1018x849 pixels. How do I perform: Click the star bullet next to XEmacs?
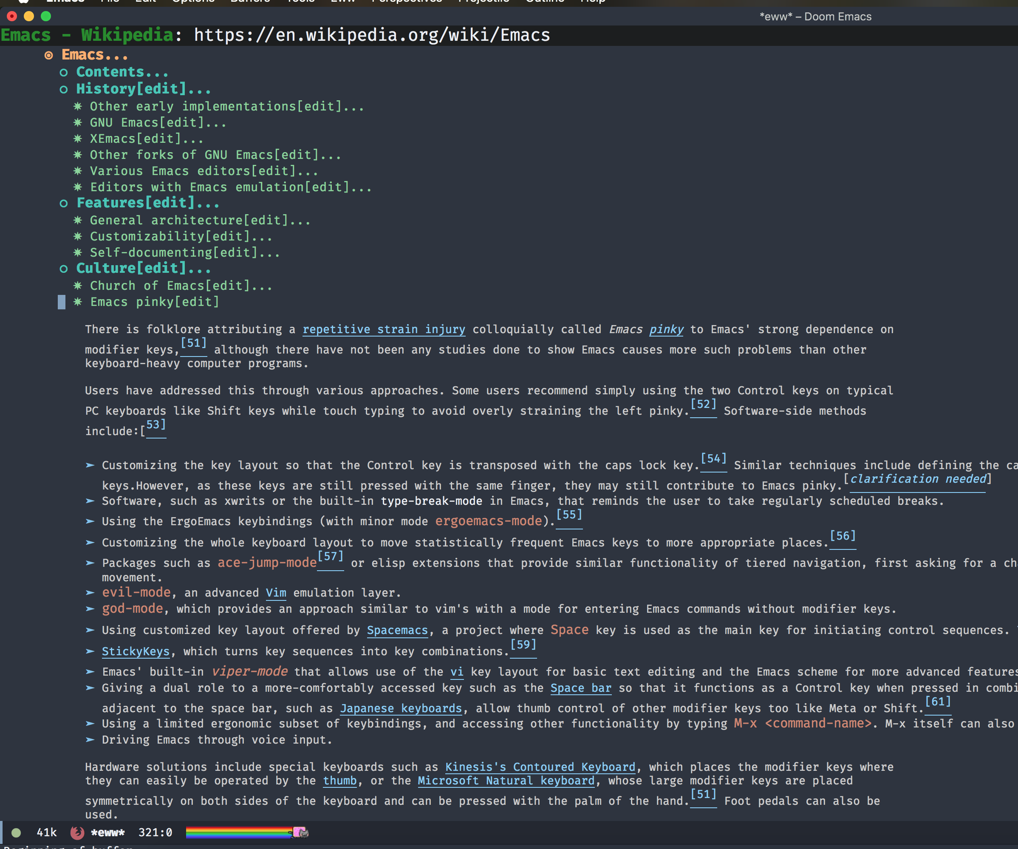click(x=78, y=139)
